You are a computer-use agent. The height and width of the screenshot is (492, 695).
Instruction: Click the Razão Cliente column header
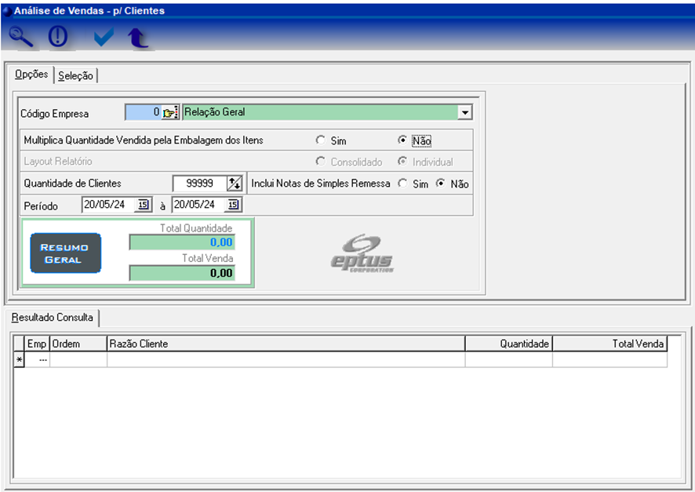[x=286, y=344]
